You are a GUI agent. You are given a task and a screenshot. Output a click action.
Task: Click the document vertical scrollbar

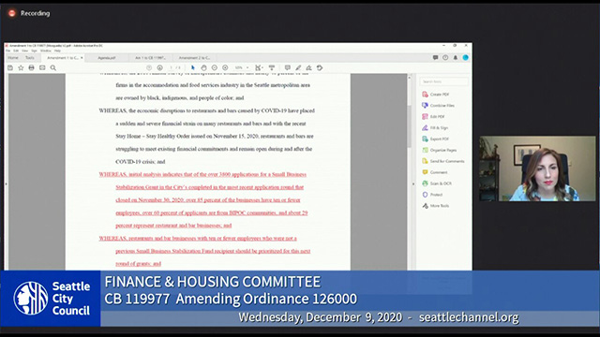point(409,126)
